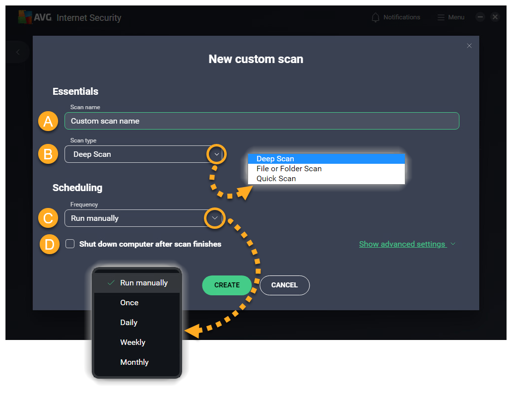This screenshot has width=513, height=406.
Task: Click the Notifications bell icon
Action: pyautogui.click(x=376, y=17)
